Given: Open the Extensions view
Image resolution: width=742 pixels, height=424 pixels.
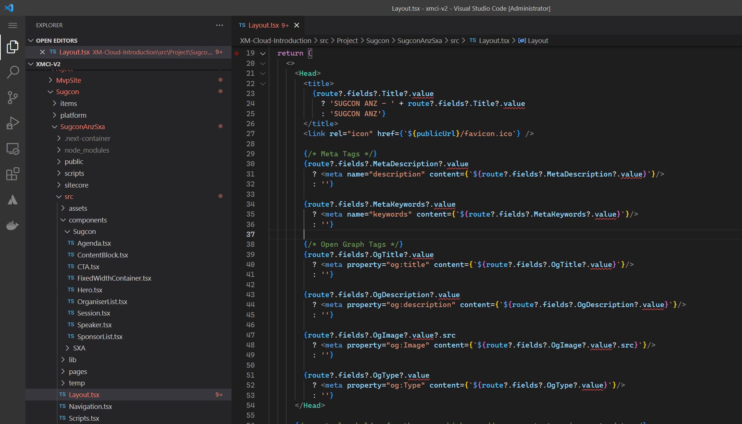Looking at the screenshot, I should (13, 174).
